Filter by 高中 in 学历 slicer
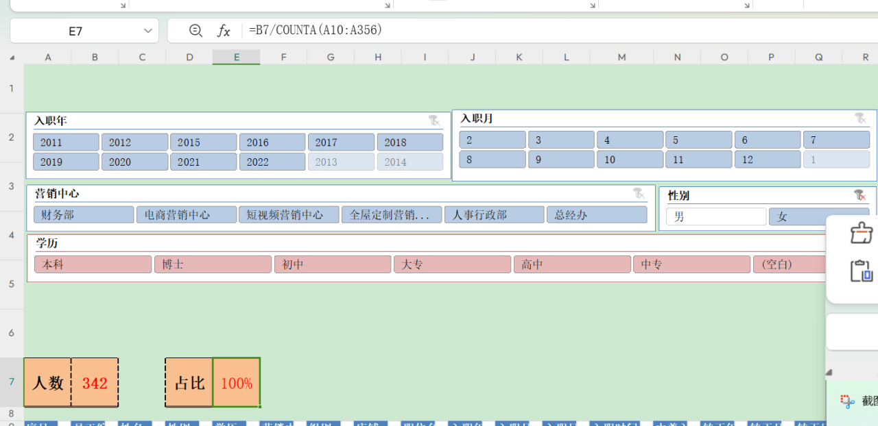 tap(572, 264)
